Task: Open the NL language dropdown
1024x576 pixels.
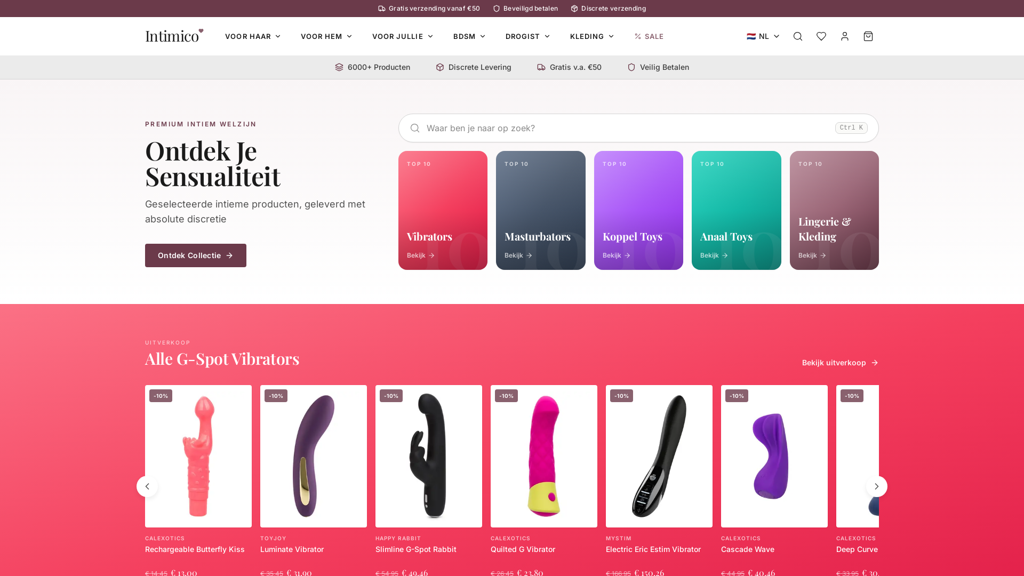Action: click(x=763, y=36)
